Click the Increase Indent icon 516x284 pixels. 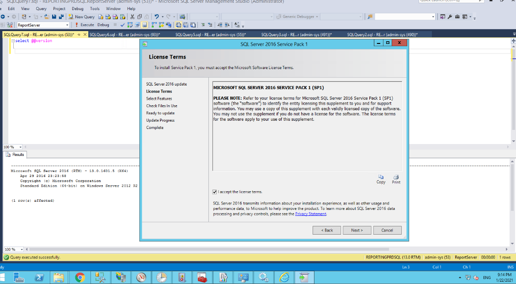[227, 25]
